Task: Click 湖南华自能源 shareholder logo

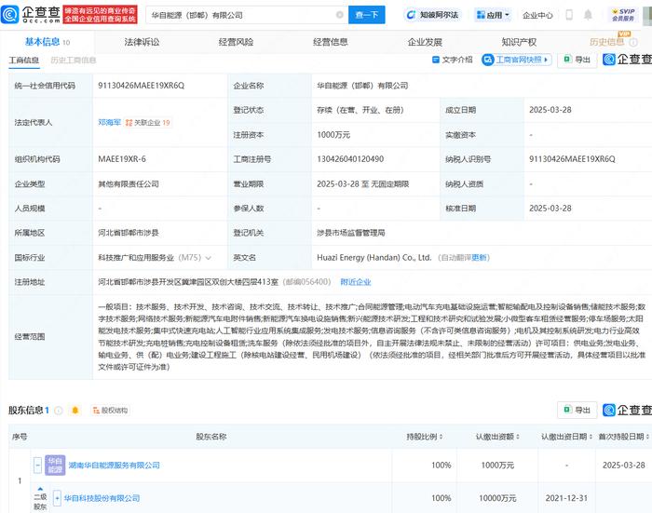Action: pos(55,466)
